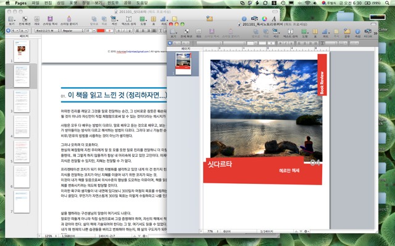This screenshot has height=246, width=395.
Task: Click the 표 table icon in back window
Action: [x=154, y=19]
